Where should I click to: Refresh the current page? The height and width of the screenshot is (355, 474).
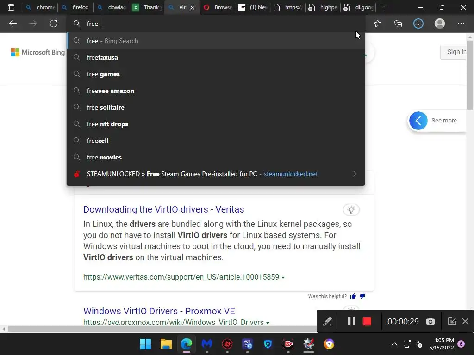(x=54, y=24)
